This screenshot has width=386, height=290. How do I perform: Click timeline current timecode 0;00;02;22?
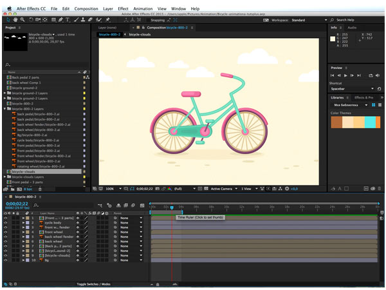tap(17, 204)
